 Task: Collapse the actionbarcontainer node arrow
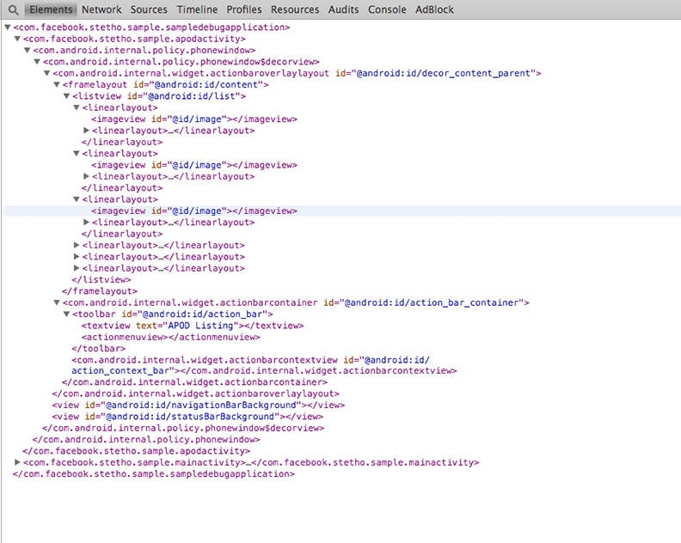tap(57, 302)
